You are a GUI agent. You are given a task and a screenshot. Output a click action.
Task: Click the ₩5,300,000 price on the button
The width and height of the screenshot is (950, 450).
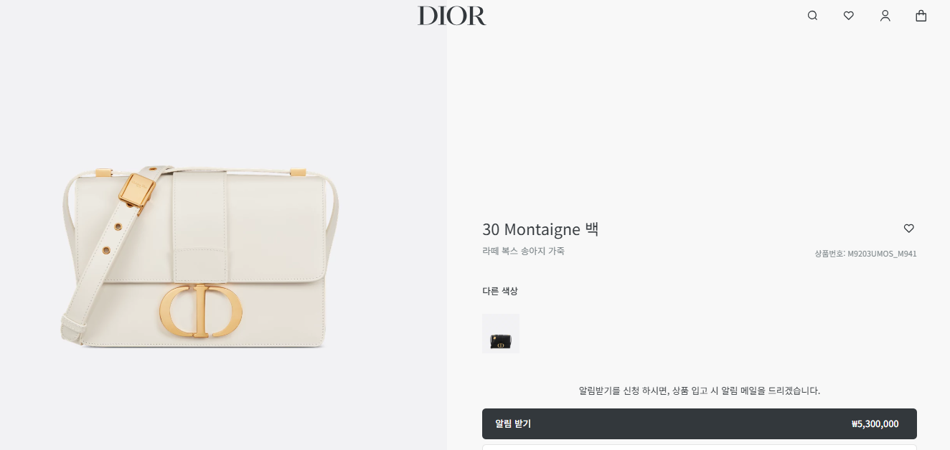pos(875,424)
